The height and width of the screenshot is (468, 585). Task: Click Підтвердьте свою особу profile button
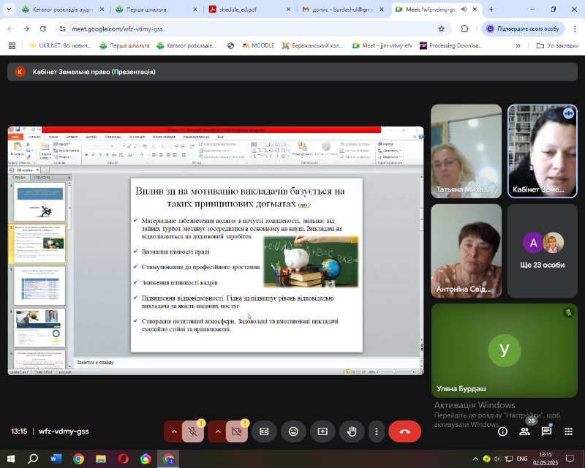click(522, 29)
